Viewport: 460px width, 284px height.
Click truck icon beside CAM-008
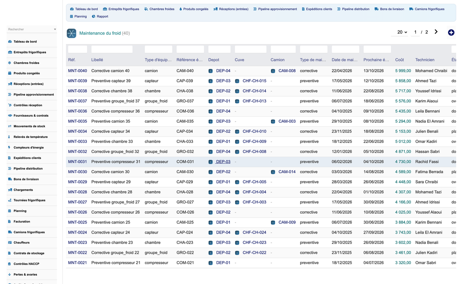273,71
